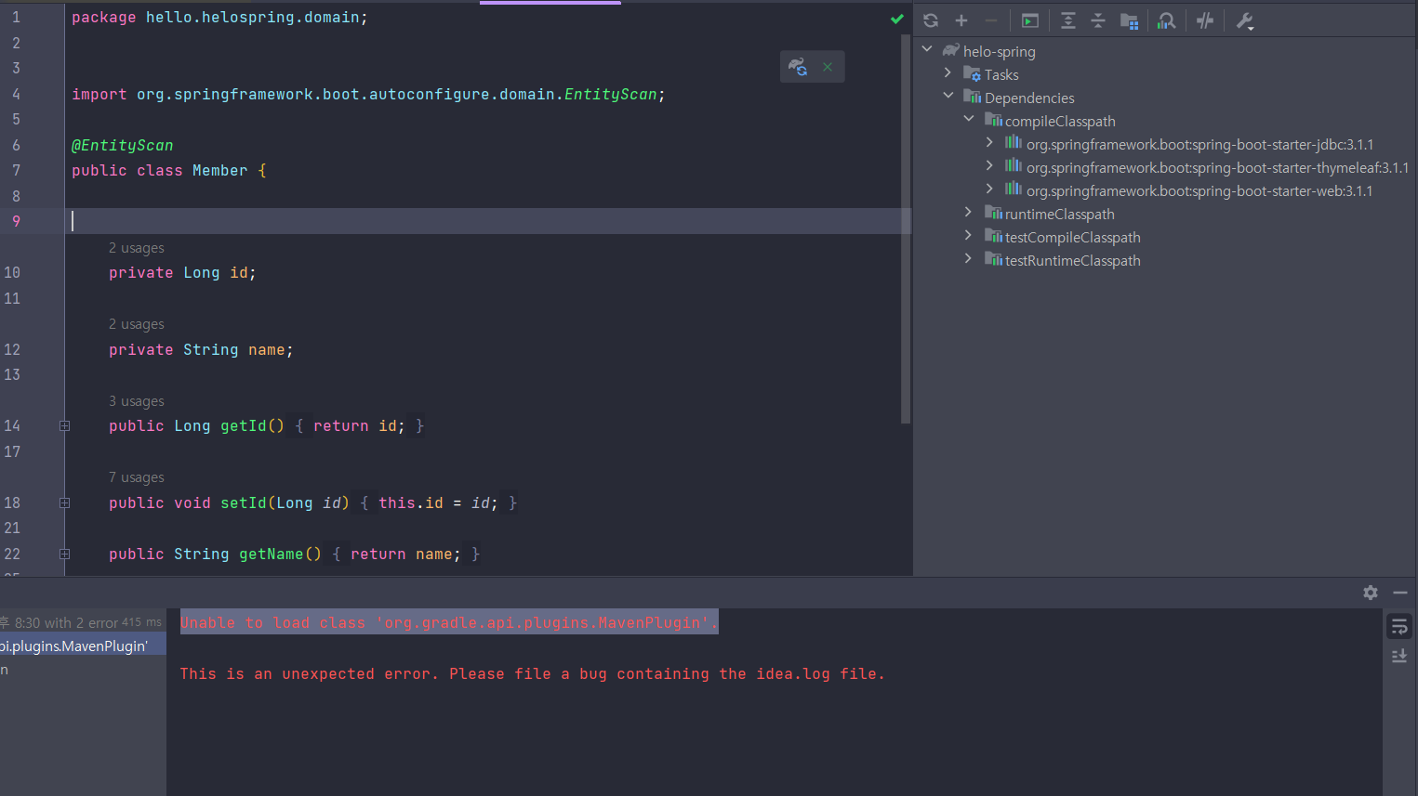Expand spring-boot-starter-web dependency

pos(989,189)
